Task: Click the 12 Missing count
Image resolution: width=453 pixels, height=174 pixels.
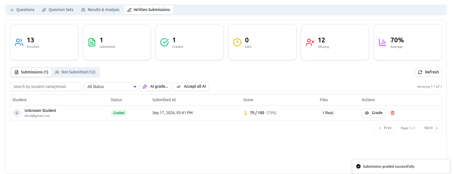Action: coord(321,40)
